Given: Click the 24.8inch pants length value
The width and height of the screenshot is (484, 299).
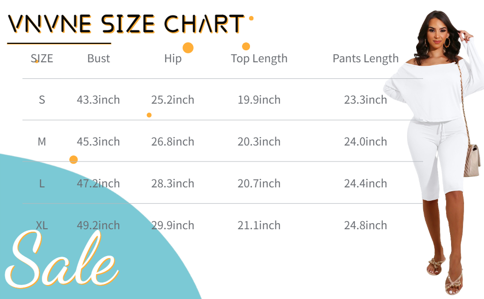Looking at the screenshot, I should [365, 225].
